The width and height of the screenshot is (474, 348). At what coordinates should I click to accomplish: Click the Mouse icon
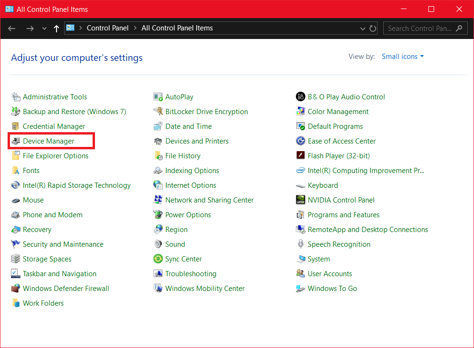pyautogui.click(x=16, y=200)
